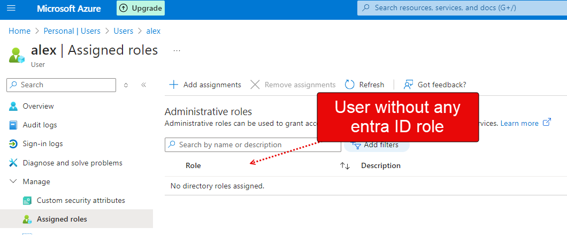The width and height of the screenshot is (567, 235).
Task: Collapse the Manage section chevron
Action: pos(13,181)
